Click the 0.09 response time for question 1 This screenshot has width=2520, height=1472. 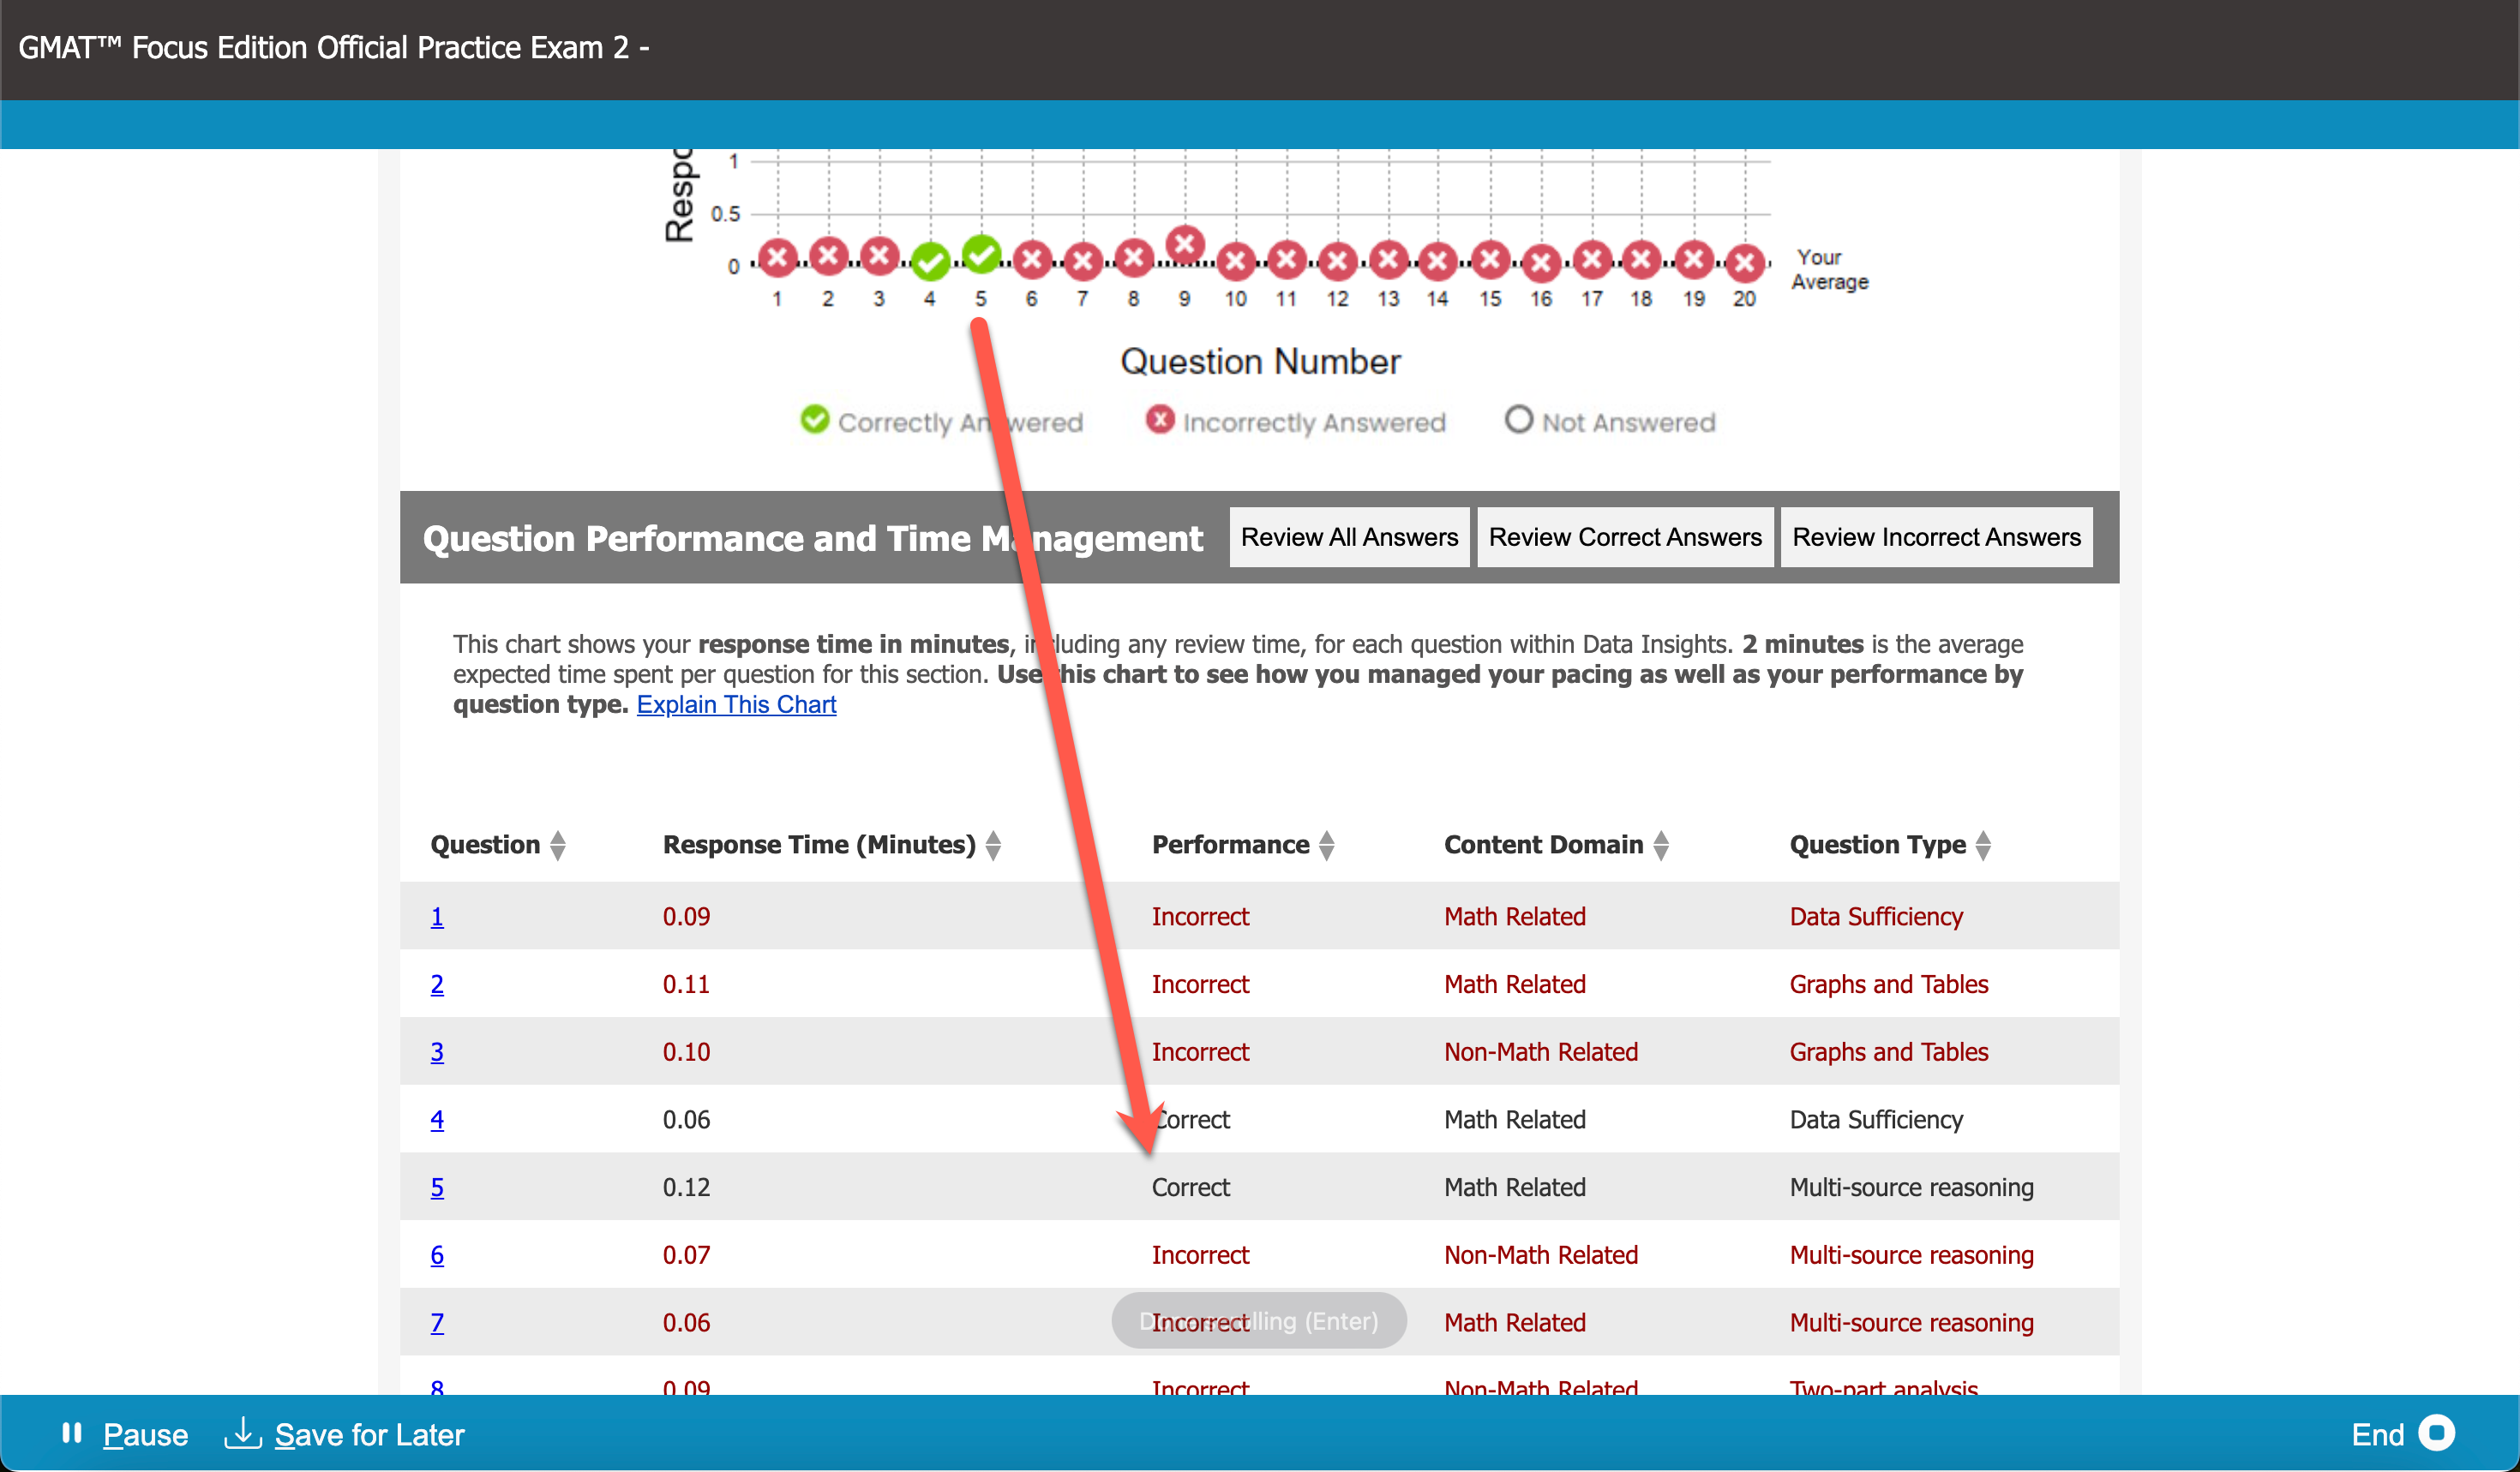686,917
